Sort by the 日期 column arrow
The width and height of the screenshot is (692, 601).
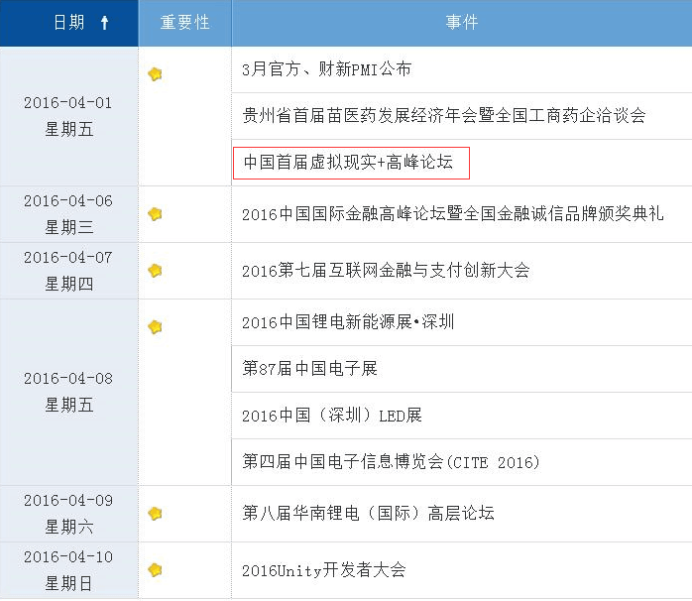[x=105, y=23]
